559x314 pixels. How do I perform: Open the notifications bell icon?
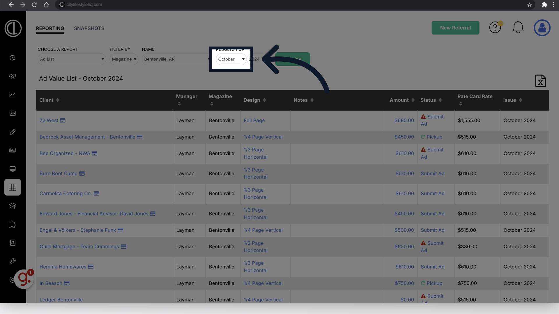[x=518, y=27]
